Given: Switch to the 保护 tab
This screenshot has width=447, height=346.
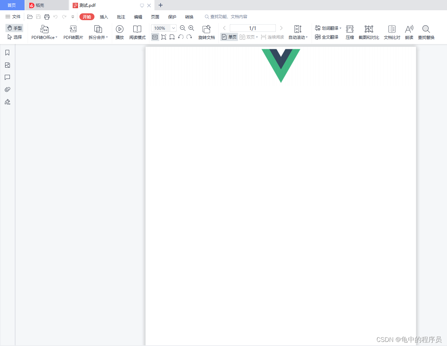Looking at the screenshot, I should pyautogui.click(x=172, y=17).
